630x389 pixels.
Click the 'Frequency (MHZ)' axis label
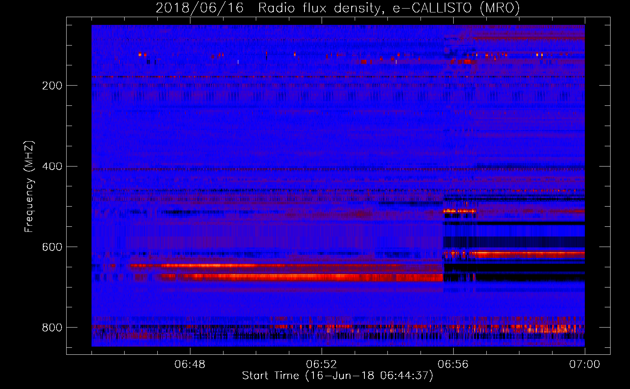pyautogui.click(x=30, y=186)
